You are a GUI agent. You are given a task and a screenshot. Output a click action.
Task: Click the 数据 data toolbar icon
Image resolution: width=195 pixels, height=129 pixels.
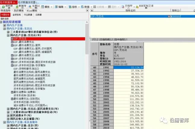point(82,7)
